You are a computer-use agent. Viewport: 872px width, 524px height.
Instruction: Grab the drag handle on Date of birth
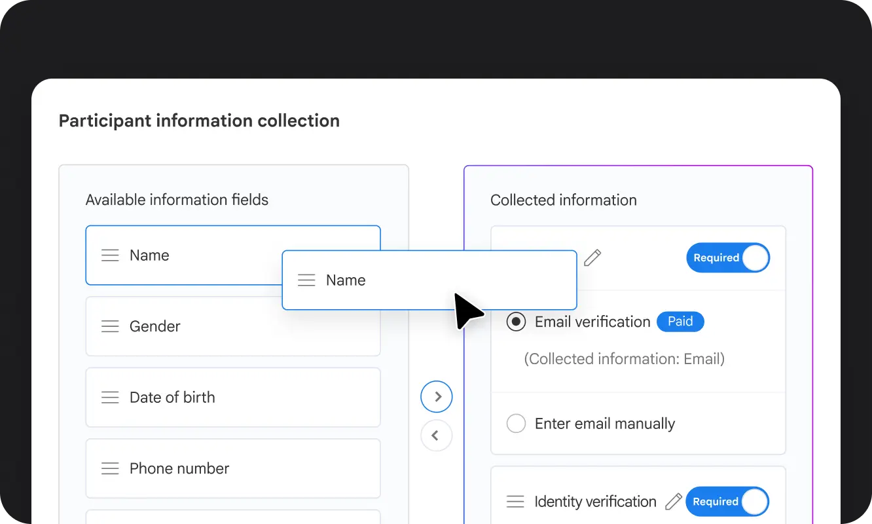(110, 398)
